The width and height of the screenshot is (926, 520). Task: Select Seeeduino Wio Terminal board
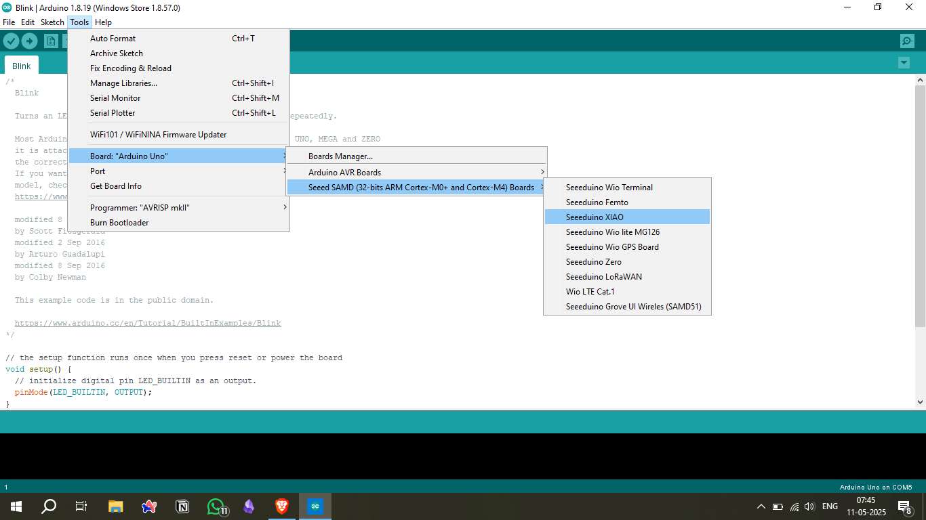(627, 188)
